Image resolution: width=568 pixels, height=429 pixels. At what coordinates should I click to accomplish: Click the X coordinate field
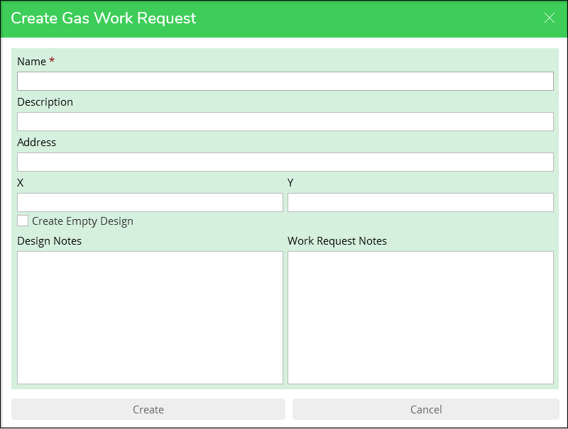coord(150,202)
